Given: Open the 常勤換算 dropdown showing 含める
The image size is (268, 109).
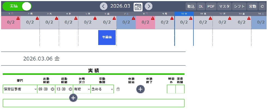Looking at the screenshot, I should point(102,89).
